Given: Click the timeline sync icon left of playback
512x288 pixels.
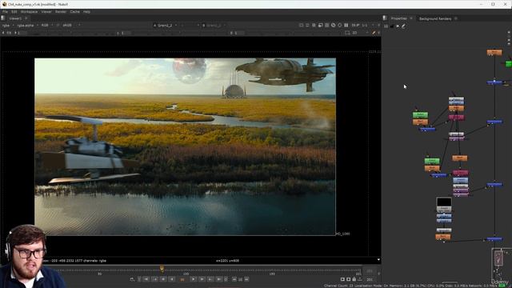Looking at the screenshot, I should 132,279.
